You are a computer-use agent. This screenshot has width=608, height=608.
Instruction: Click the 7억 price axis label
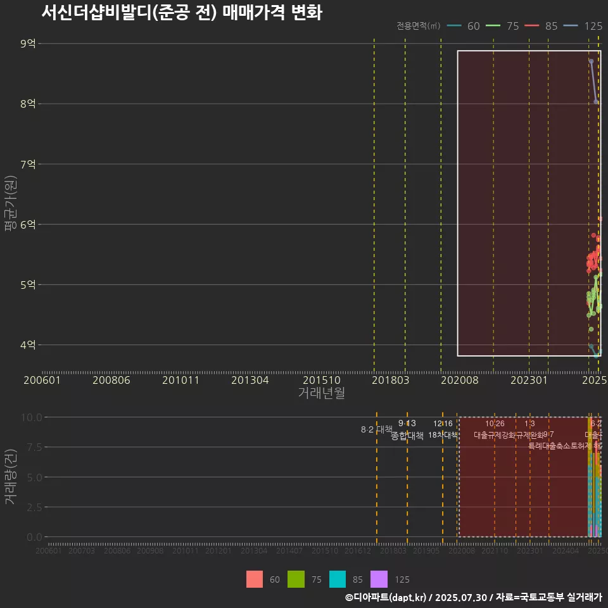point(28,164)
